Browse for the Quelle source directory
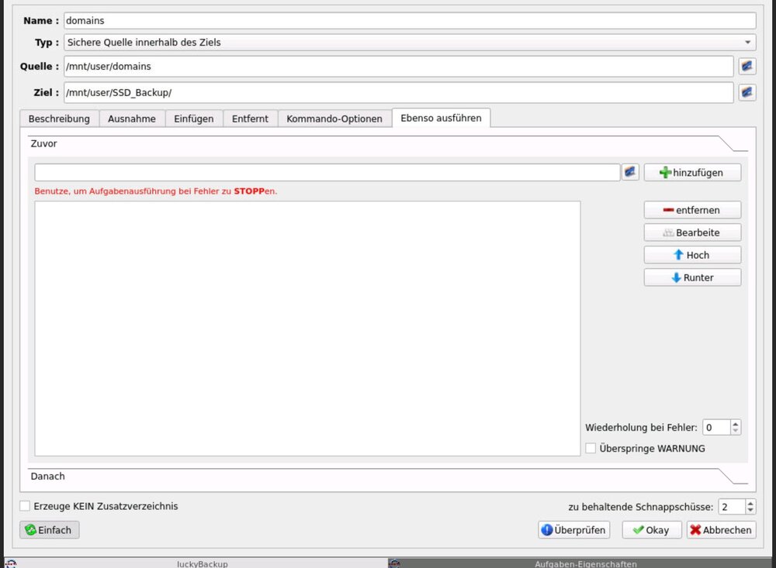 coord(747,66)
